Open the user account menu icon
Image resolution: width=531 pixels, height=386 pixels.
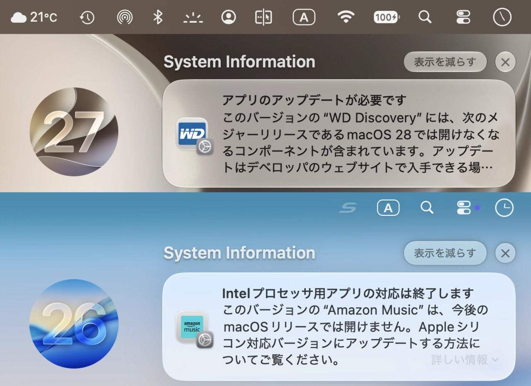pyautogui.click(x=229, y=17)
